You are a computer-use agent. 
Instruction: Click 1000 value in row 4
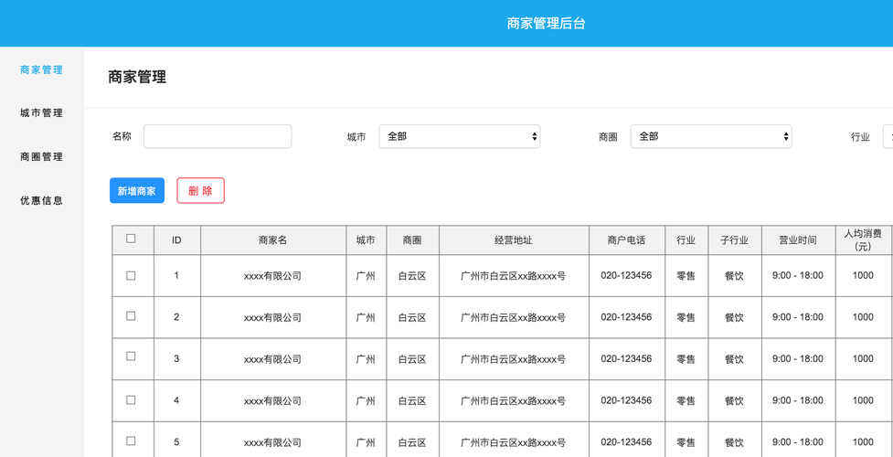pos(864,400)
